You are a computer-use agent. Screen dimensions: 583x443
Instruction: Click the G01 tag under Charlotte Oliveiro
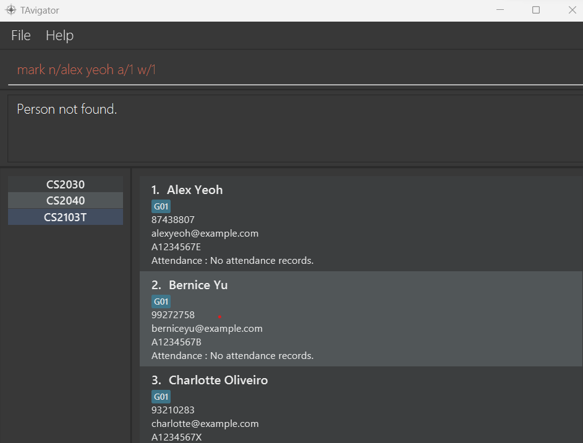pyautogui.click(x=161, y=397)
